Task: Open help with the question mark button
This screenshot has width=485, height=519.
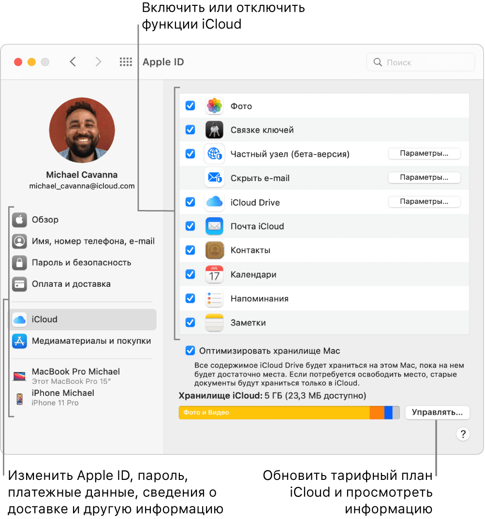Action: [x=463, y=435]
